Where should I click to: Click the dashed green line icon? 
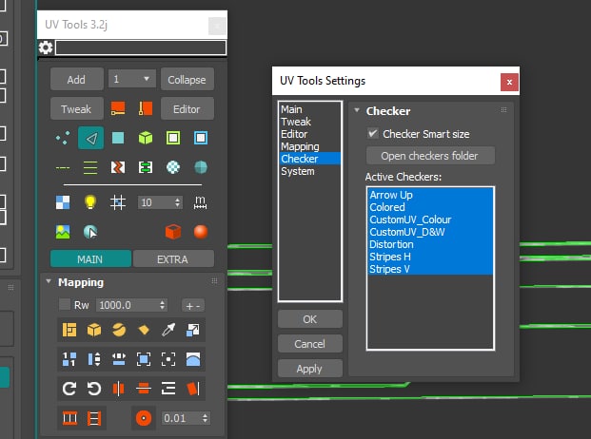tap(63, 168)
